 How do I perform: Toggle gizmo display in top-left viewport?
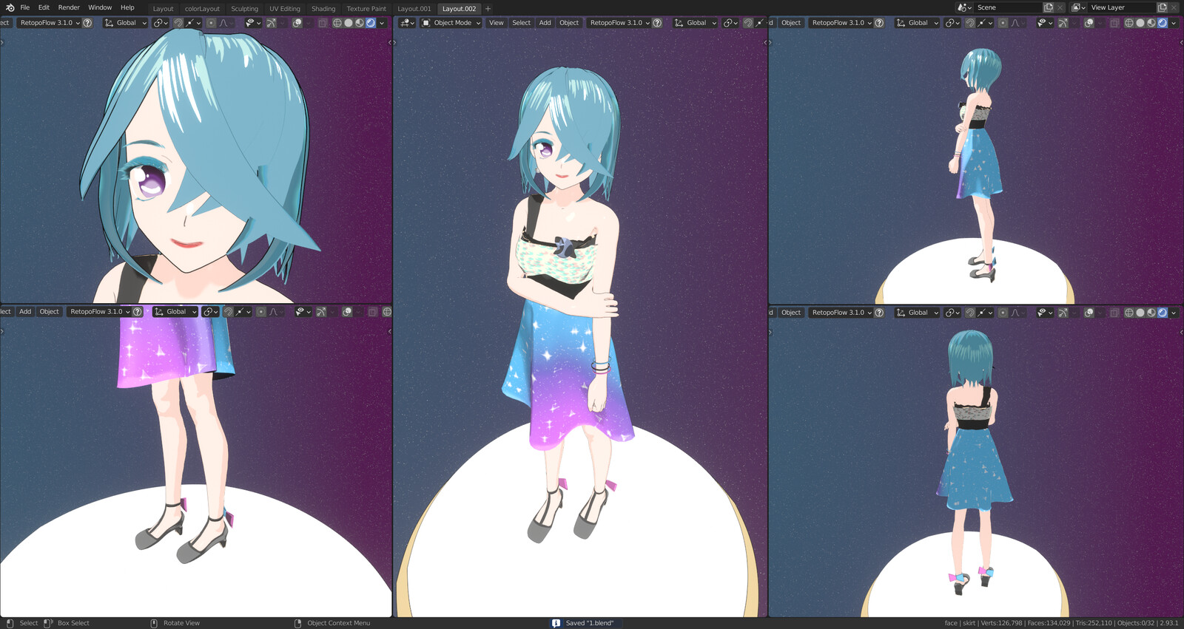tap(272, 23)
